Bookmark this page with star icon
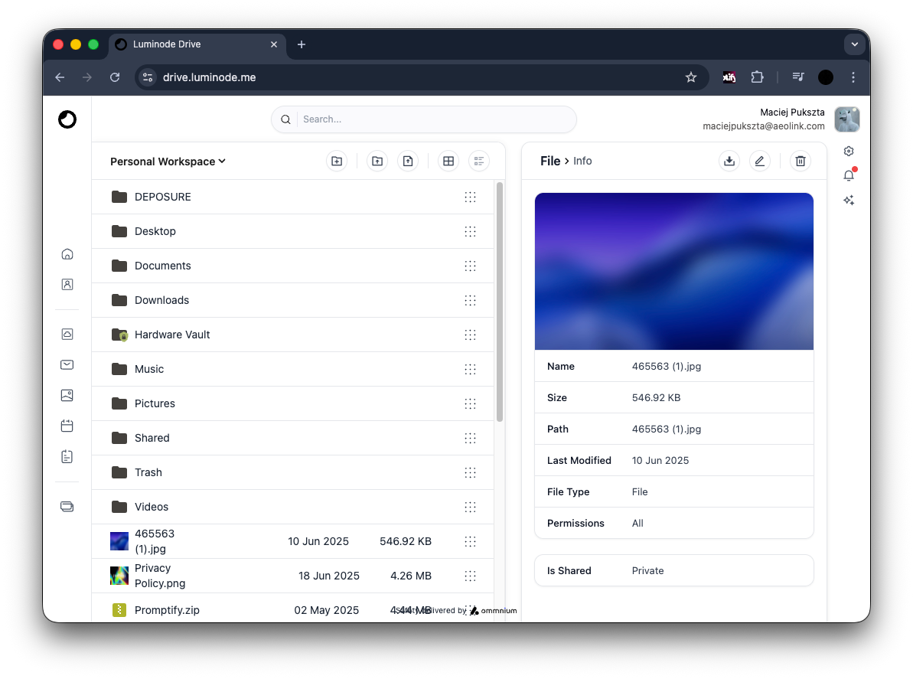The width and height of the screenshot is (913, 679). tap(691, 77)
